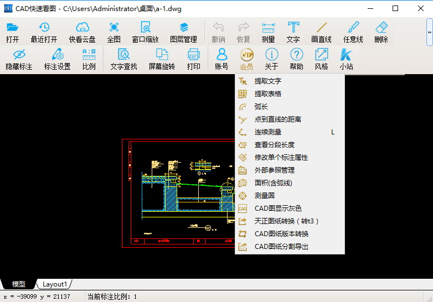Click 当前标注比例: 1 status text
Screen dimensions: 433x302
click(112, 297)
